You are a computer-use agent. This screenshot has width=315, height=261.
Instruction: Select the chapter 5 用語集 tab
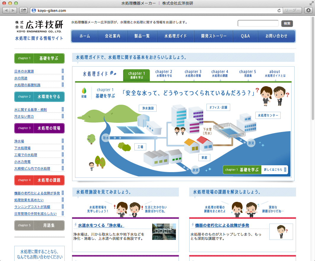point(247,73)
